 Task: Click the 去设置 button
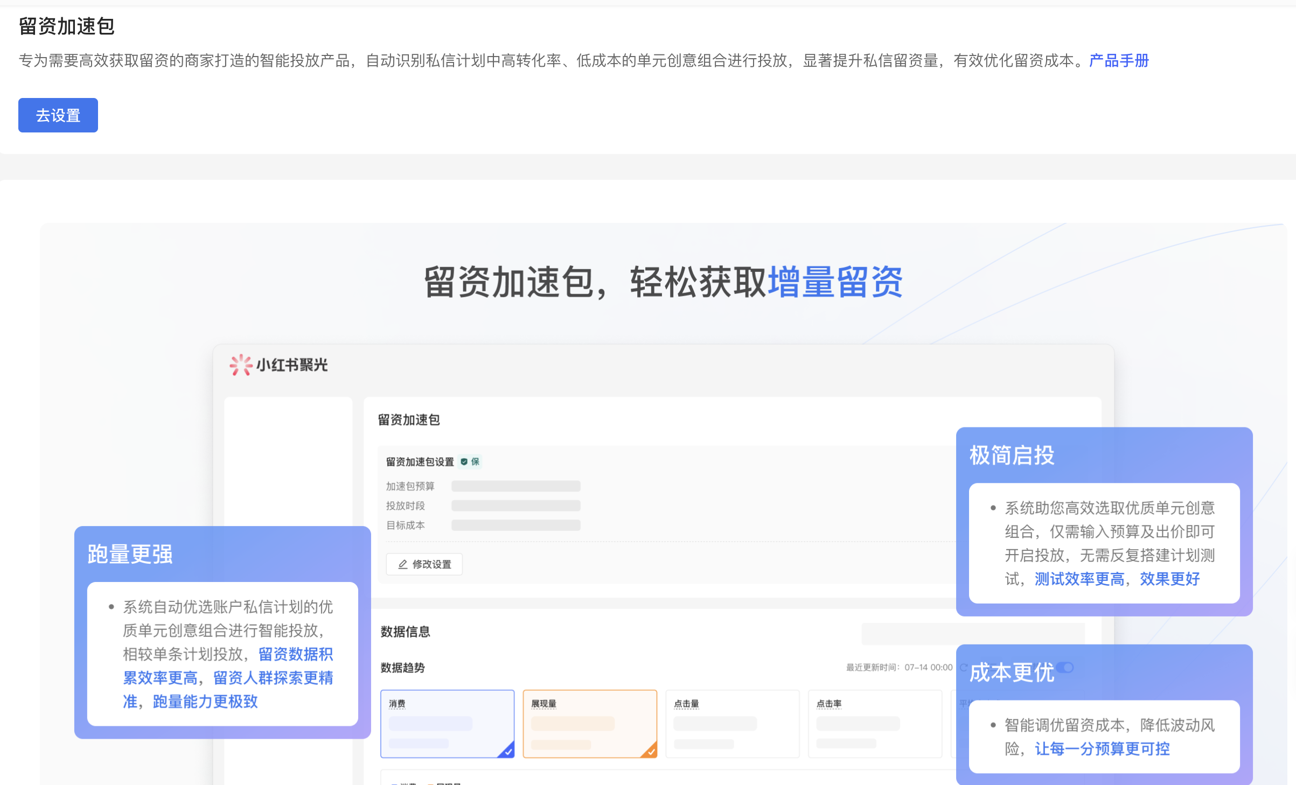point(58,115)
